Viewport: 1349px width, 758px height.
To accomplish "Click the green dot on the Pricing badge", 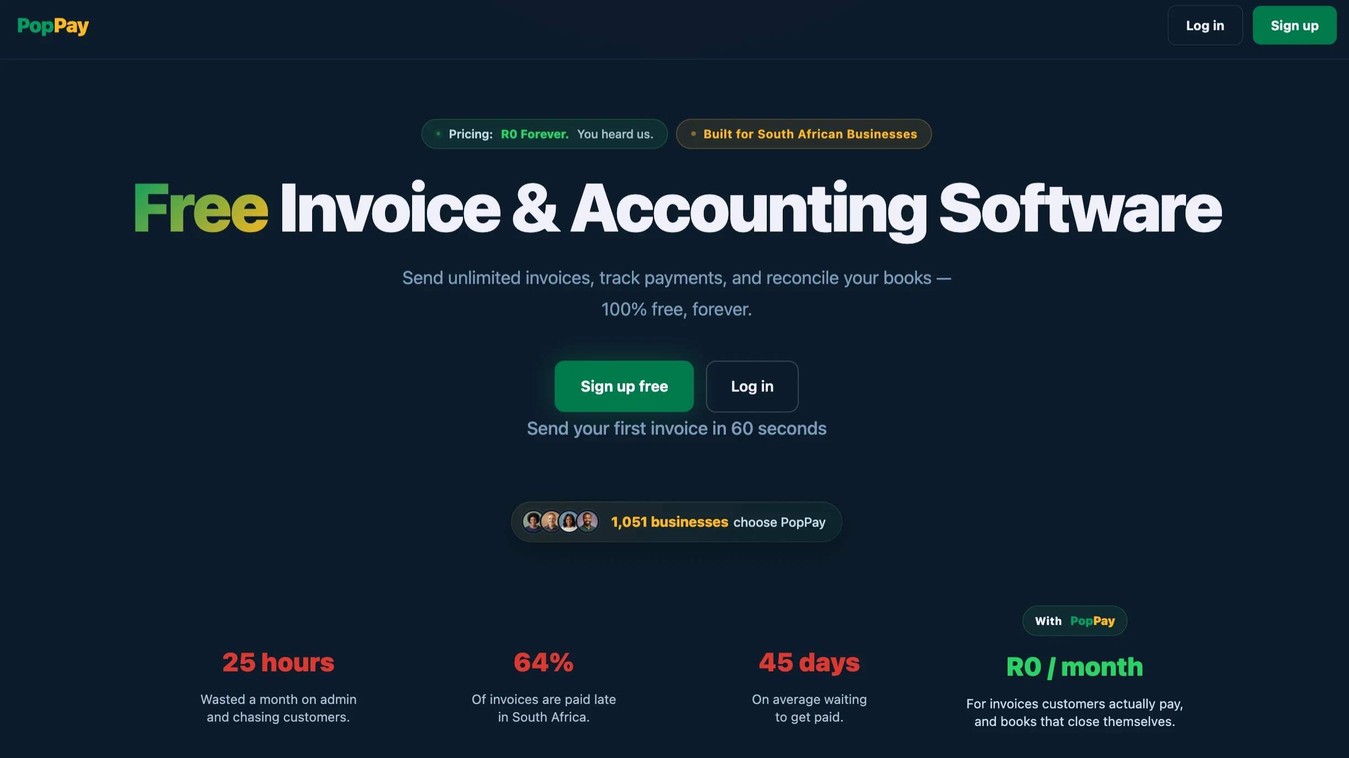I will [438, 134].
